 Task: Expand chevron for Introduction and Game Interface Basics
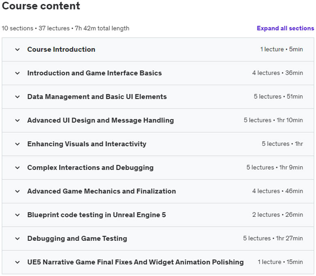click(x=17, y=73)
